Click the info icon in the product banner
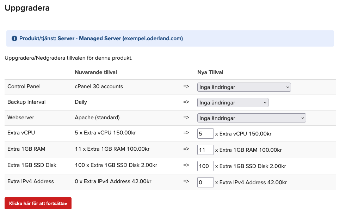The width and height of the screenshot is (340, 216). pyautogui.click(x=14, y=38)
